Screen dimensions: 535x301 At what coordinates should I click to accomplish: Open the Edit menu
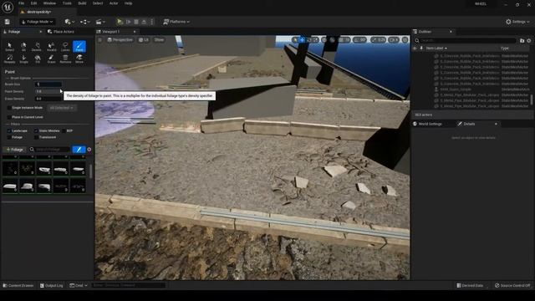tap(33, 3)
